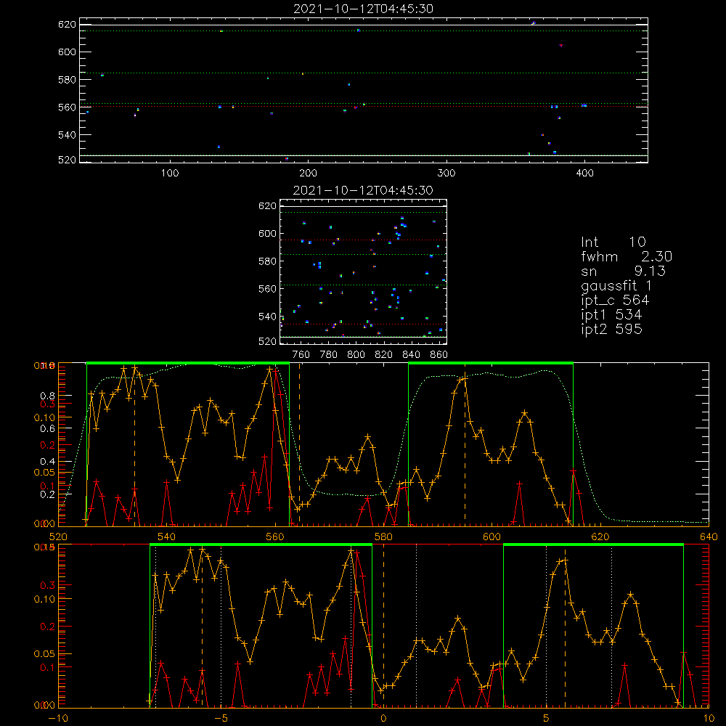Click the '-10' tick on the offset axis

coord(58,719)
